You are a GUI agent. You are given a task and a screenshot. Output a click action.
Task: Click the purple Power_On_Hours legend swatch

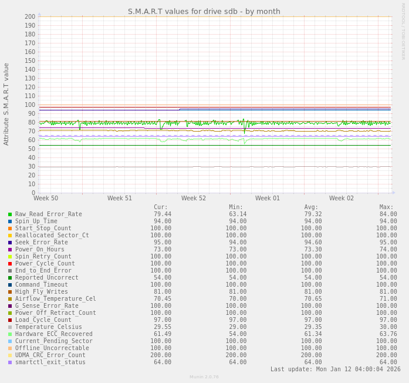coord(10,250)
